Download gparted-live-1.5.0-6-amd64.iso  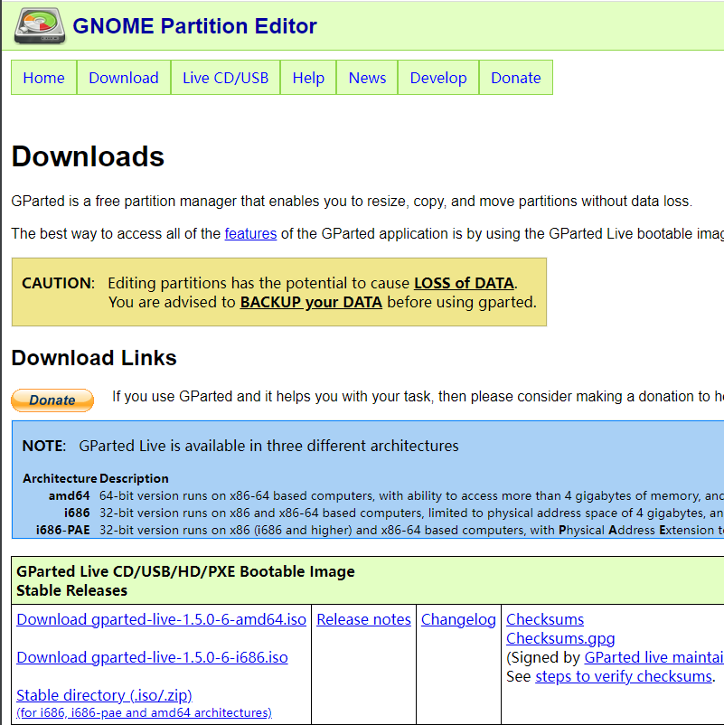161,619
